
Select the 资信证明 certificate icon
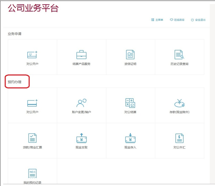click(130, 55)
